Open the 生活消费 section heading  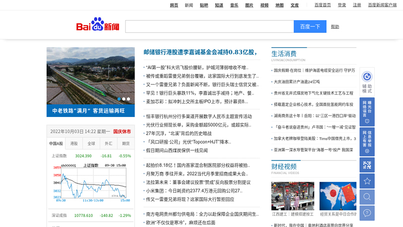284,53
